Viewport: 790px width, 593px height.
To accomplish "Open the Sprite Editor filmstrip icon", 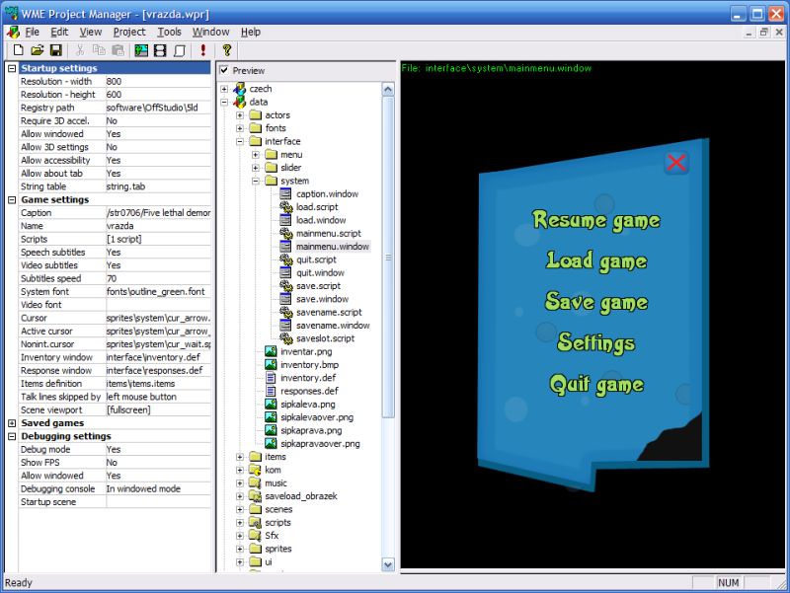I will pyautogui.click(x=161, y=48).
